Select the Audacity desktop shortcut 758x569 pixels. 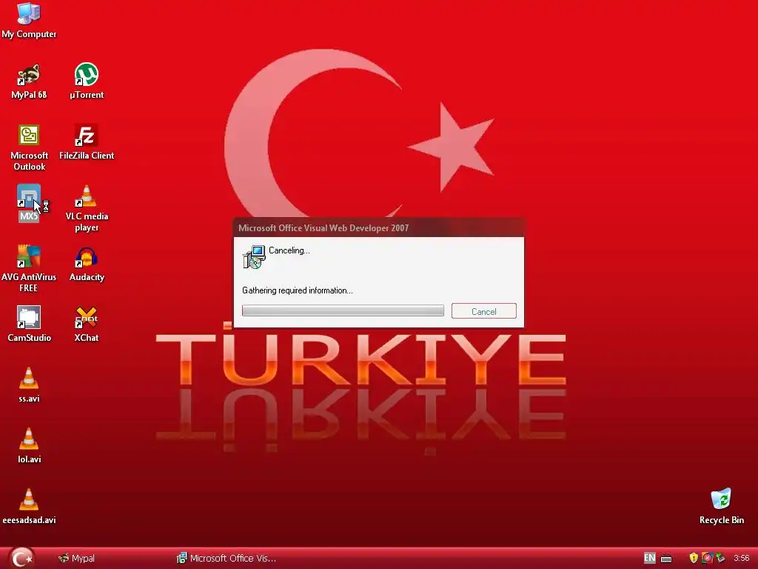87,264
